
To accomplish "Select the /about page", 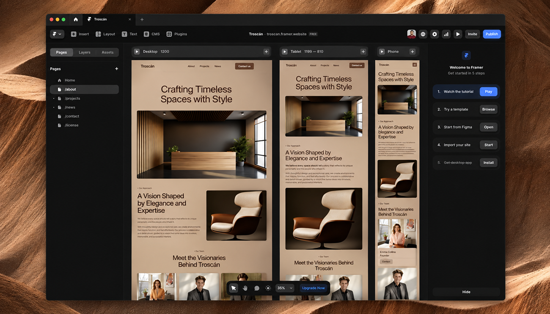I will tap(84, 89).
